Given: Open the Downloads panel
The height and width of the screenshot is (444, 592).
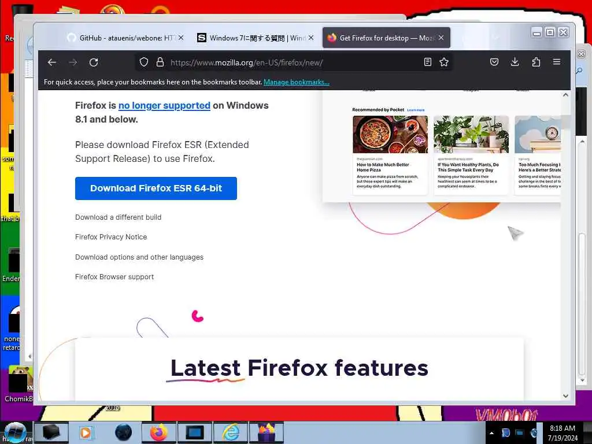Looking at the screenshot, I should [x=515, y=62].
